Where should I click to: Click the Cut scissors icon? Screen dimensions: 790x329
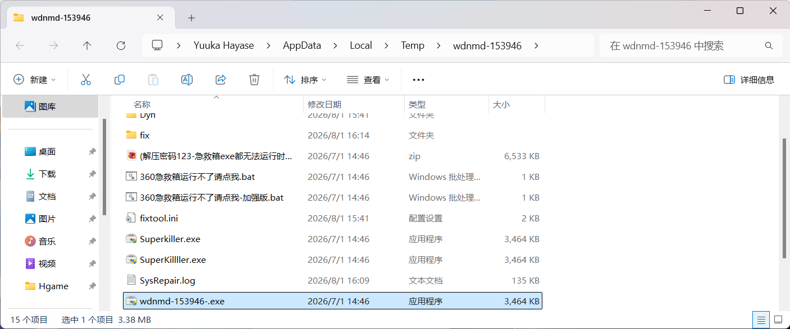(x=86, y=80)
